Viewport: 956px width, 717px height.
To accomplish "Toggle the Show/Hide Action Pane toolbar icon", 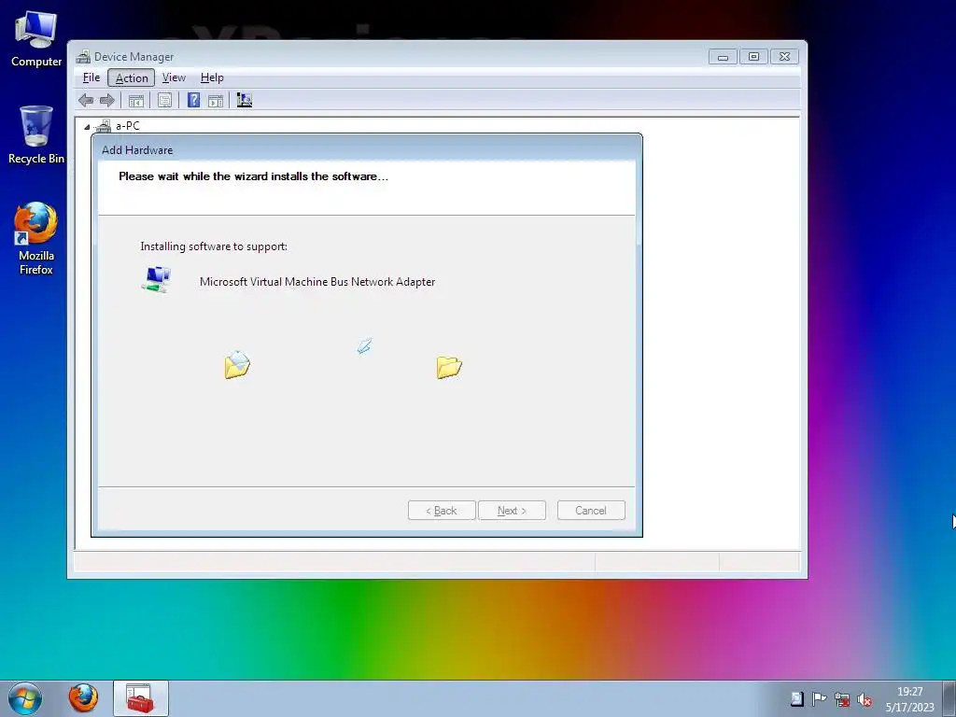I will coord(216,101).
